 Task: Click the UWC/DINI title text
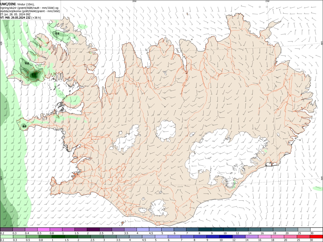pos(8,4)
